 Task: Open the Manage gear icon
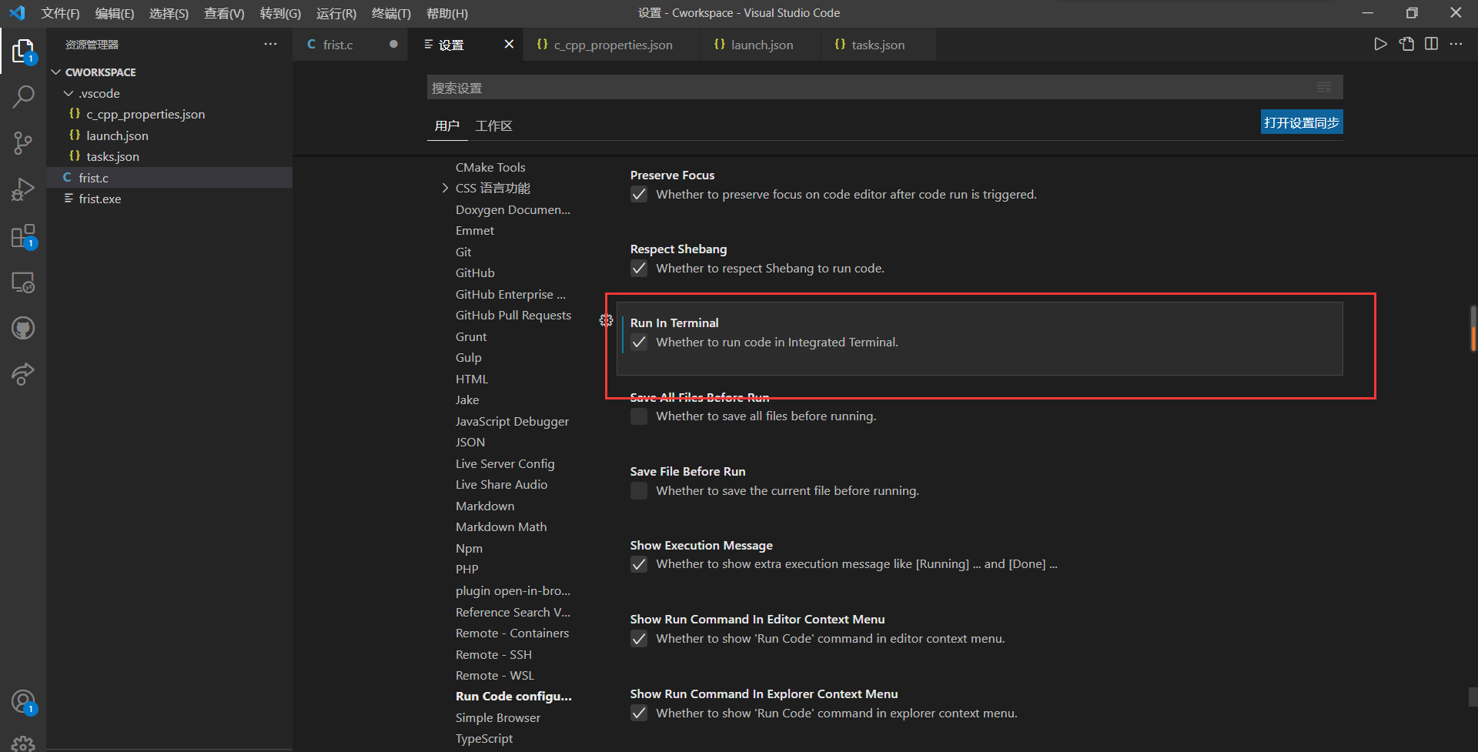pyautogui.click(x=23, y=743)
